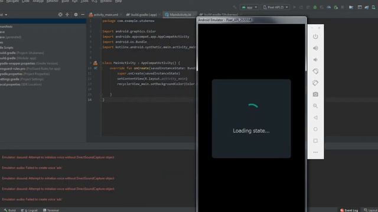The image size is (378, 212).
Task: Open emulator extended controls three-dots icon
Action: 315,152
